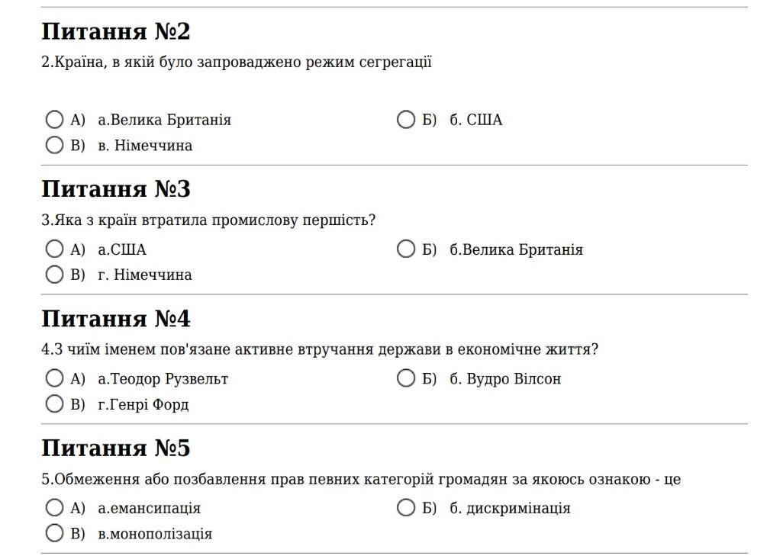This screenshot has width=783, height=556.
Task: Choose 'б. США' radio in question 2
Action: click(x=406, y=120)
